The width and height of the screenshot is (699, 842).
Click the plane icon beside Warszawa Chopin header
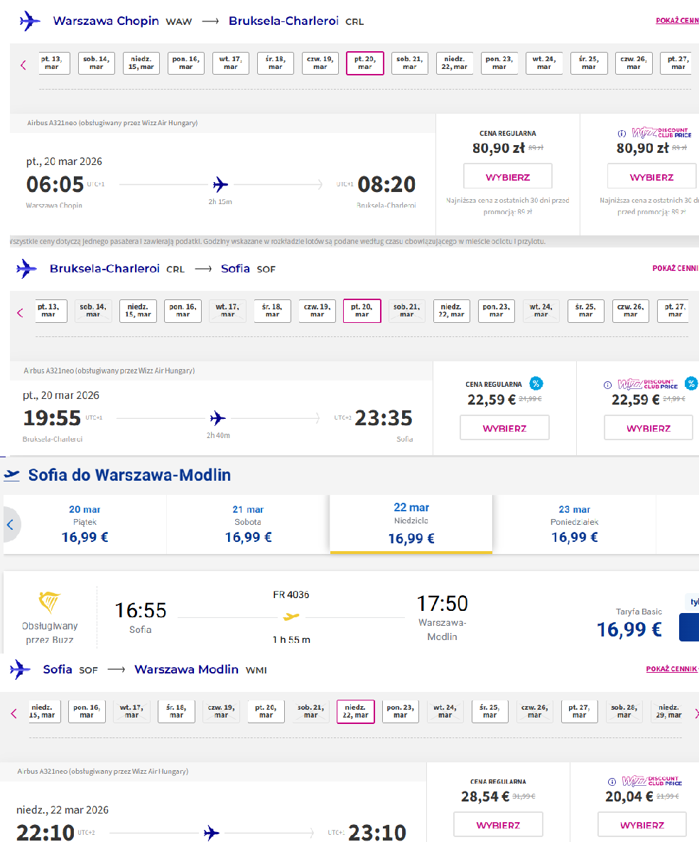click(x=30, y=21)
